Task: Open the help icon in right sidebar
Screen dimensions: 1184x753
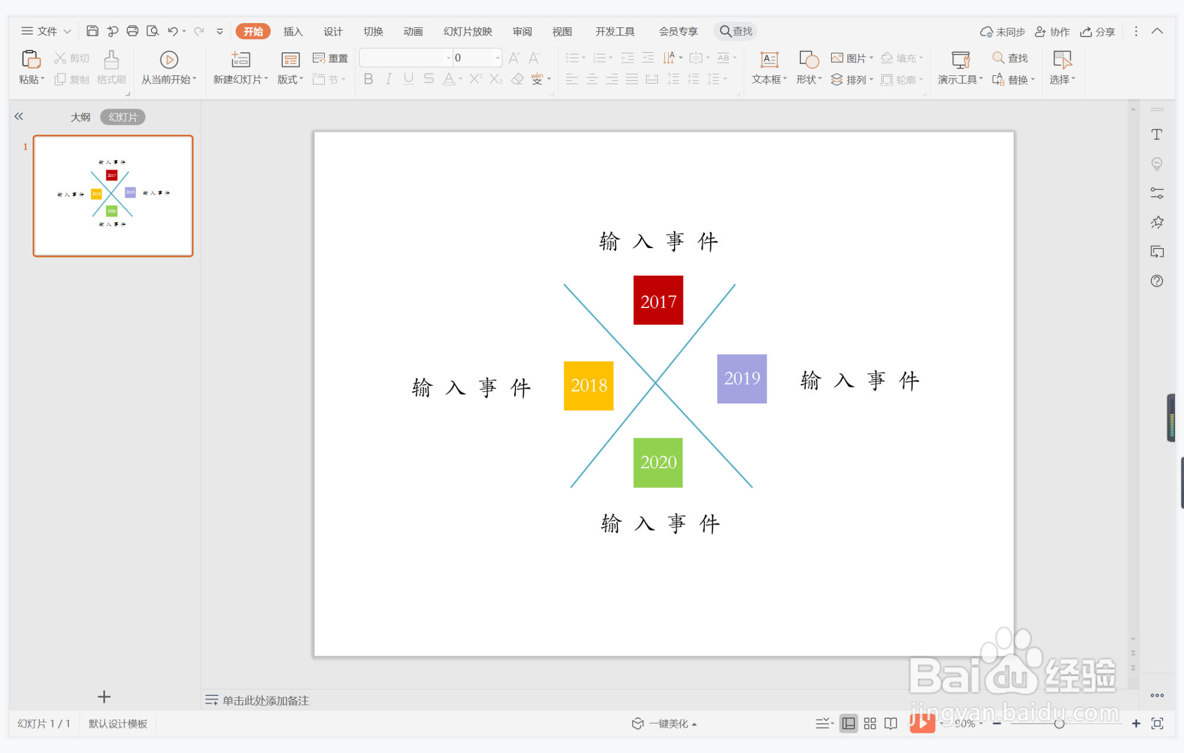Action: (1157, 281)
